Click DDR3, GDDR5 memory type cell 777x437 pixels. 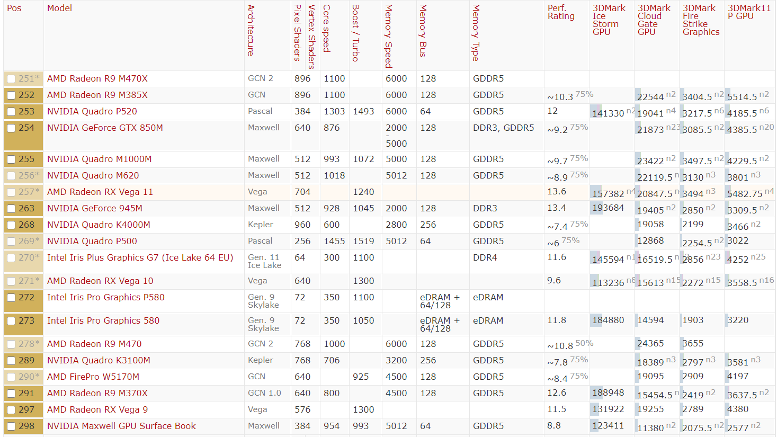click(x=503, y=128)
